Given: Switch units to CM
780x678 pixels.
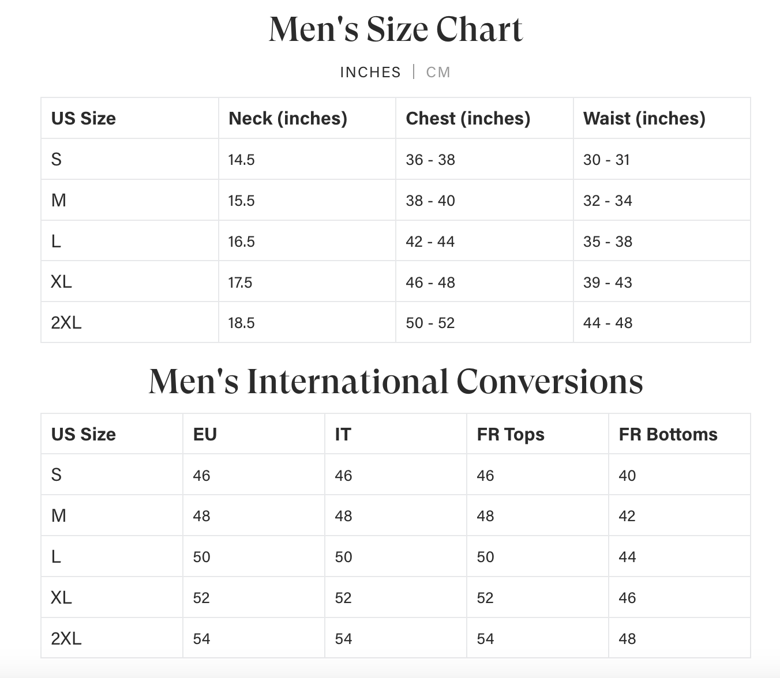Looking at the screenshot, I should [x=438, y=72].
